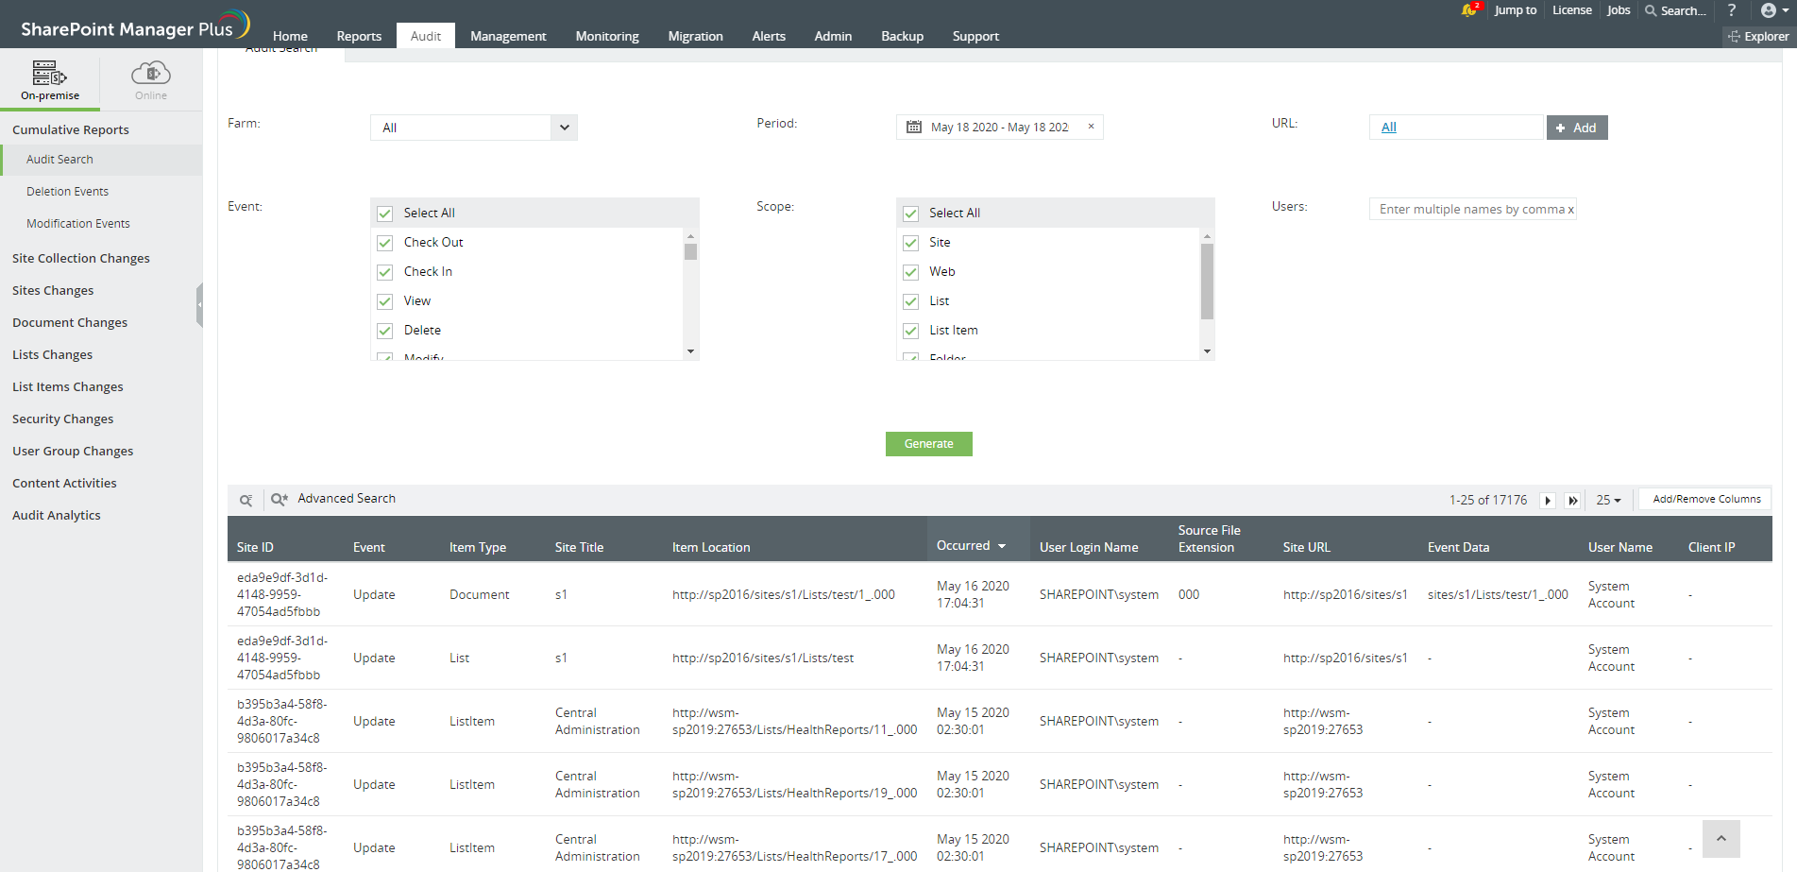The width and height of the screenshot is (1797, 872).
Task: Open the help question mark icon
Action: (x=1731, y=10)
